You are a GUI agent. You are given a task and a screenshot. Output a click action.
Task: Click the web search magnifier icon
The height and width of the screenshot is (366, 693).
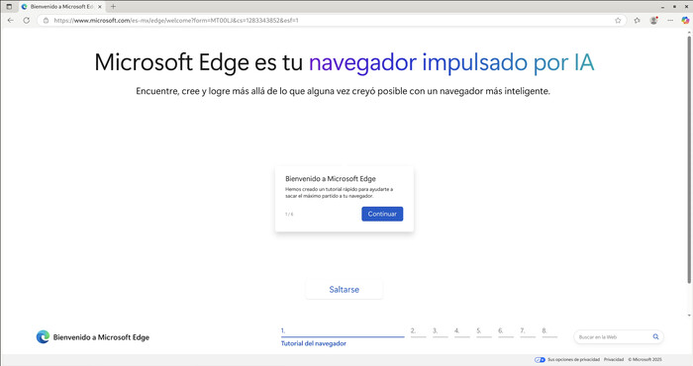click(x=655, y=337)
